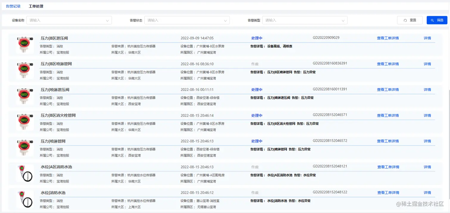Click the title 压力|B区喷淋管网
Screen dimensions: 450x213
(56, 64)
